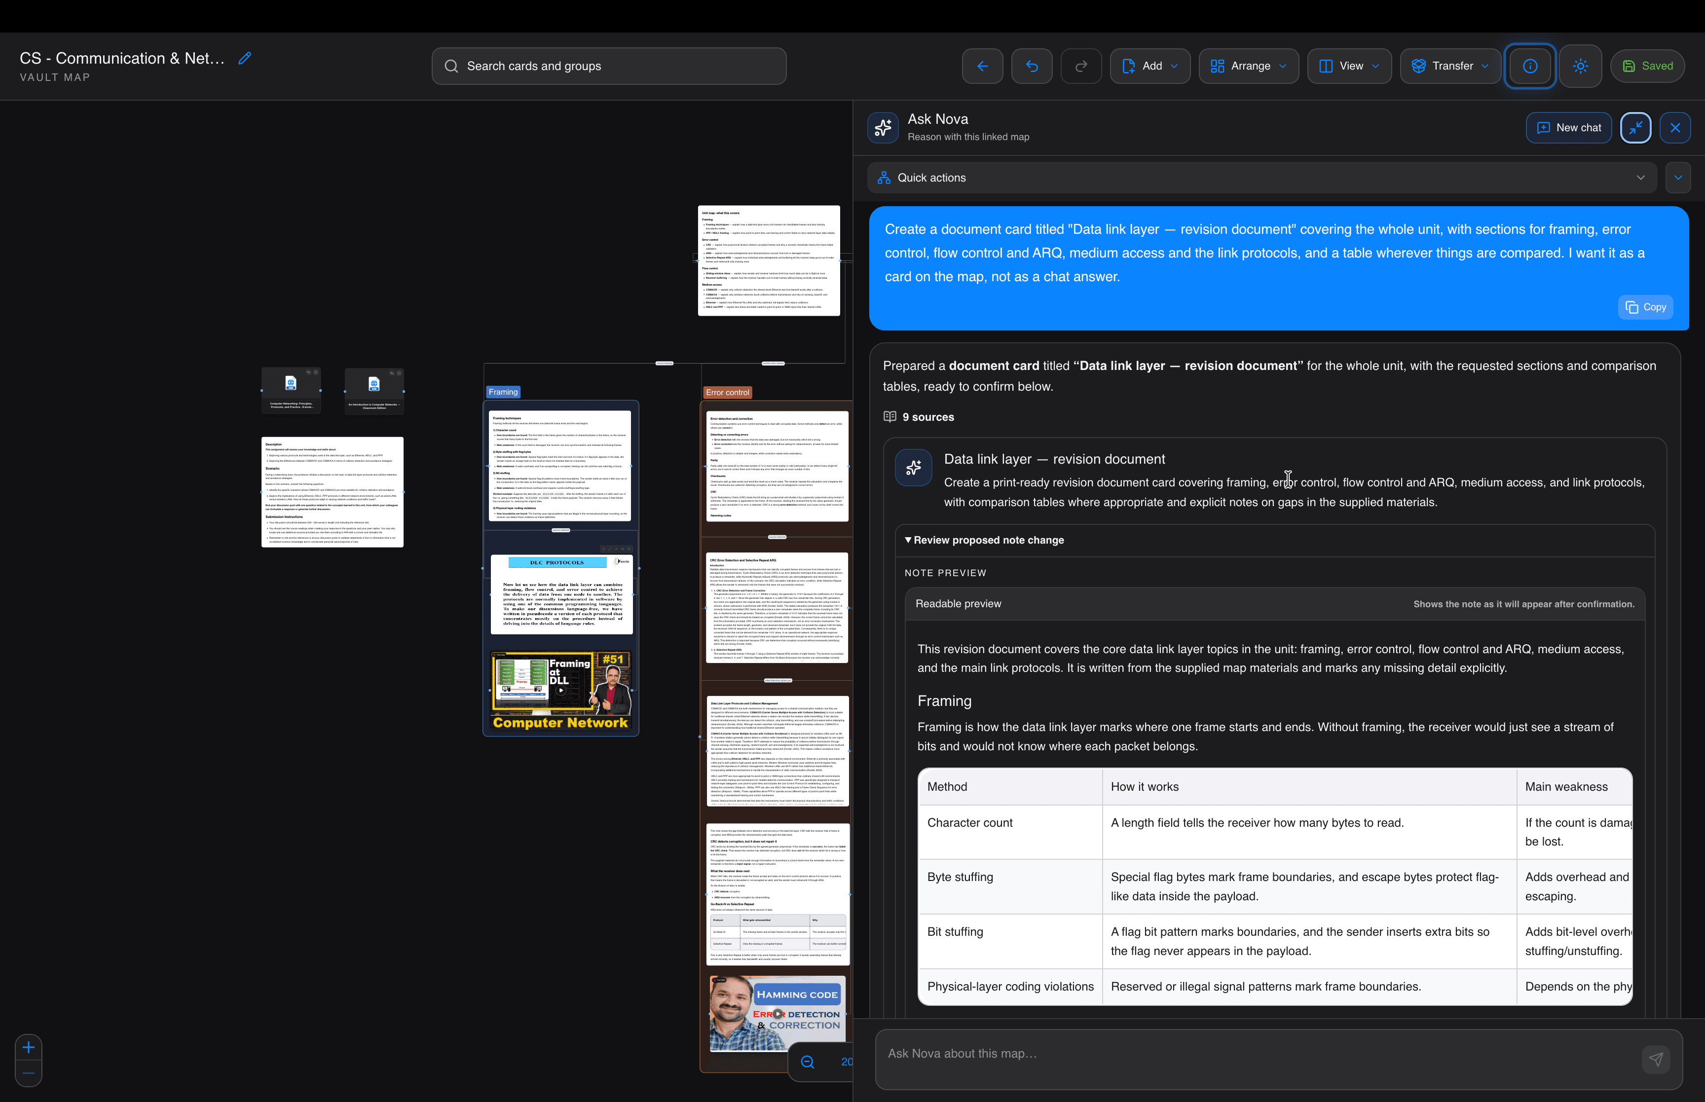
Task: Open the info panel via the circled i icon
Action: tap(1530, 66)
